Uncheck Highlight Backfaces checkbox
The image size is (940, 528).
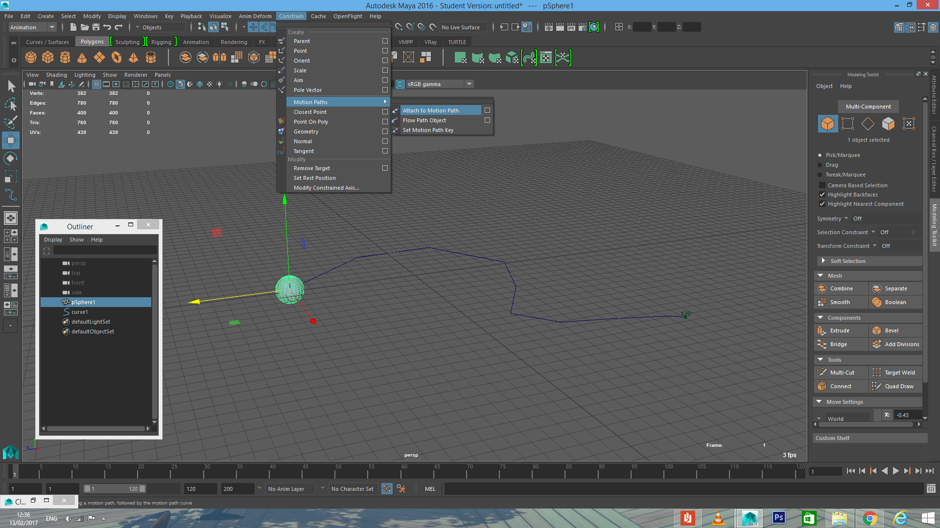pyautogui.click(x=822, y=195)
